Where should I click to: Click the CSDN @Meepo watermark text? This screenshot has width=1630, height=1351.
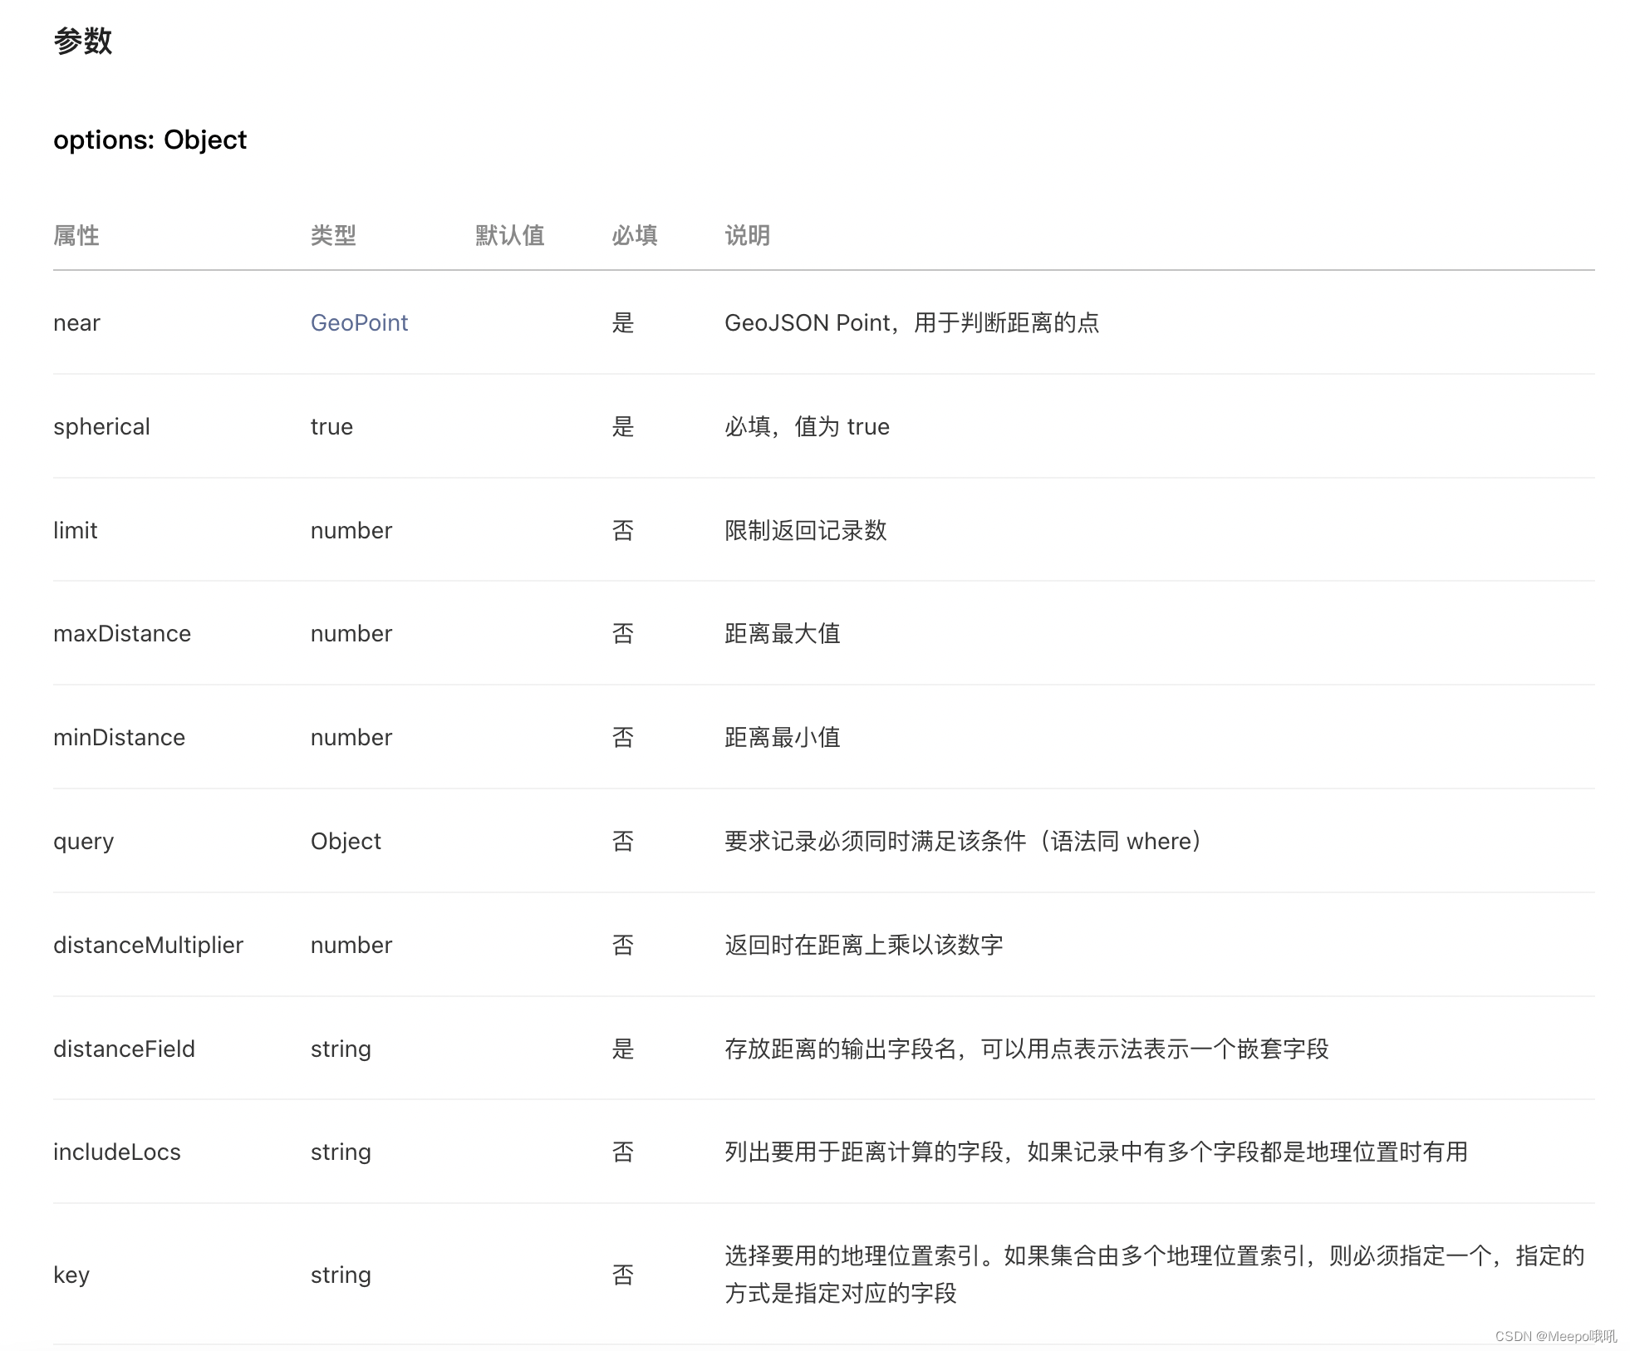pyautogui.click(x=1554, y=1336)
